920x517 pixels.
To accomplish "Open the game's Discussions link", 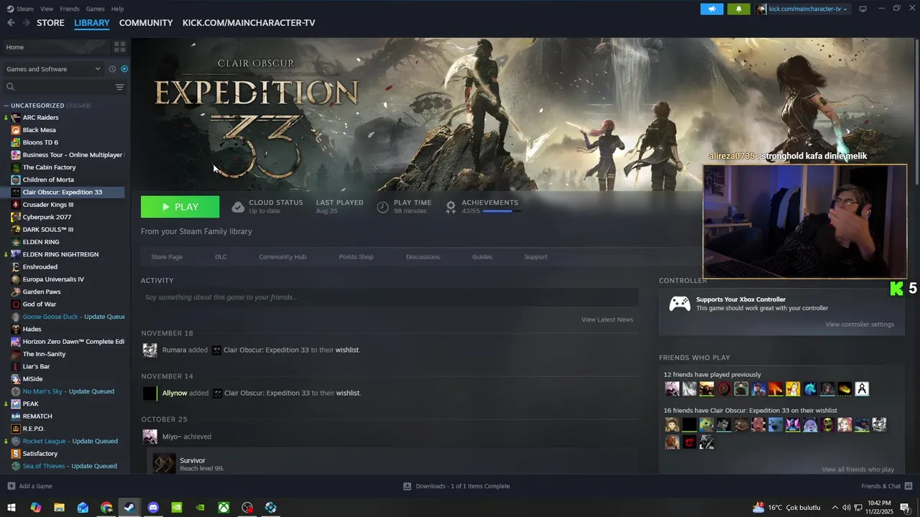I will click(423, 257).
